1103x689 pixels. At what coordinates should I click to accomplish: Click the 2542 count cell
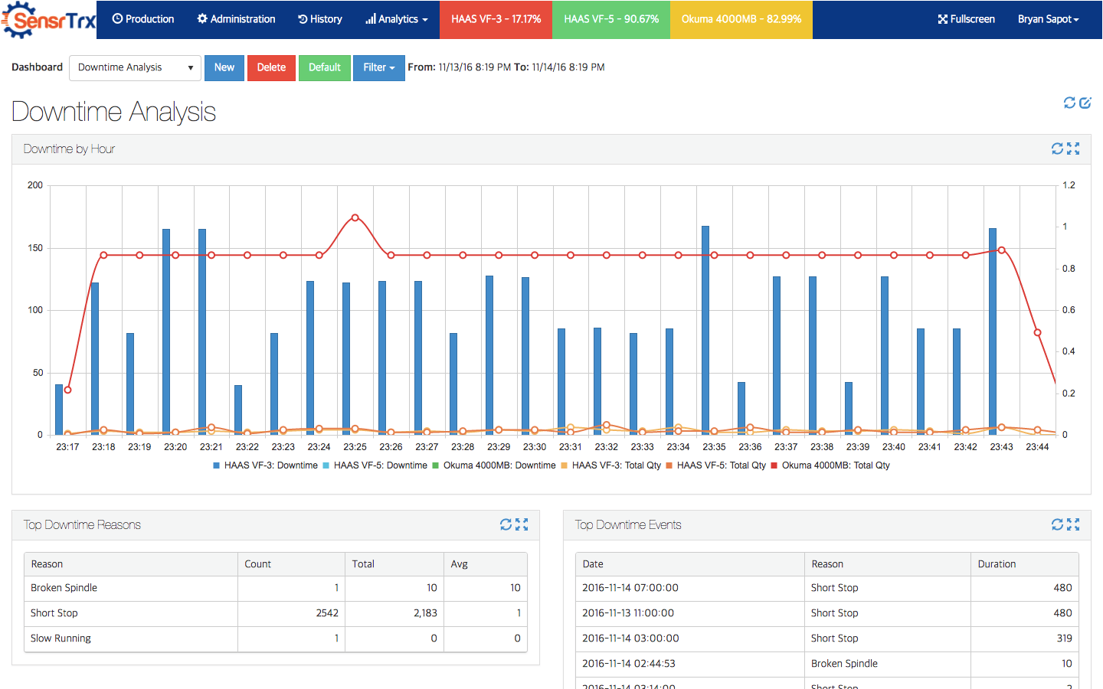[x=291, y=613]
